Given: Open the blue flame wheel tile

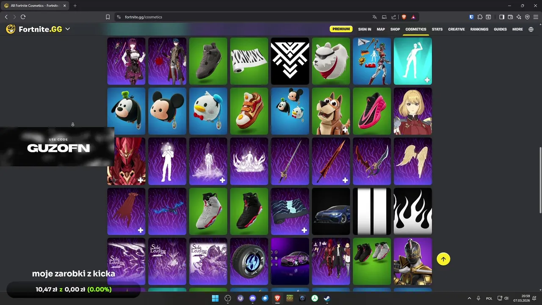Looking at the screenshot, I should 249,261.
